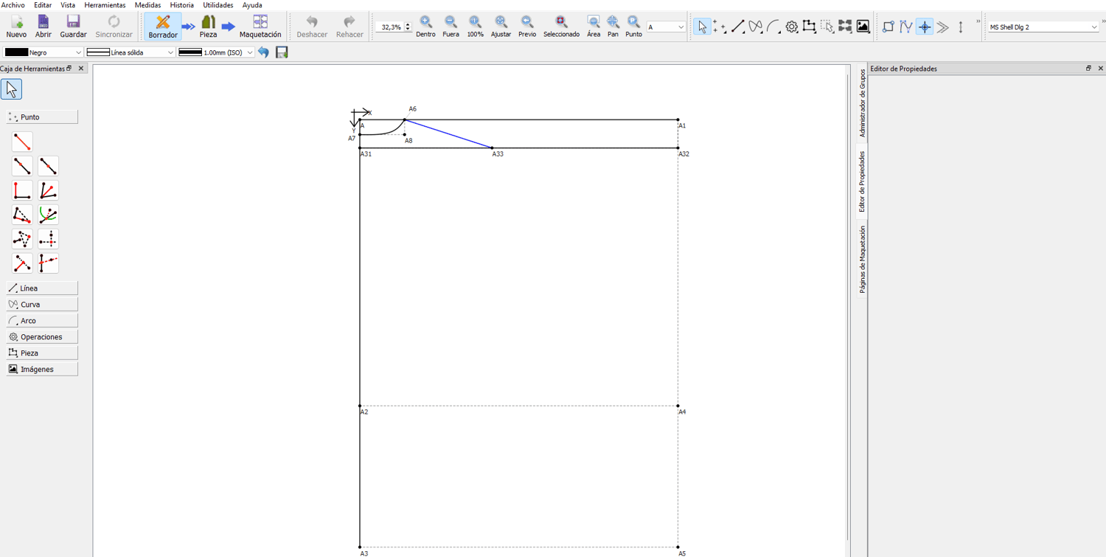Screen dimensions: 1106x557
Task: Select the line tool in top toolbar
Action: point(737,27)
